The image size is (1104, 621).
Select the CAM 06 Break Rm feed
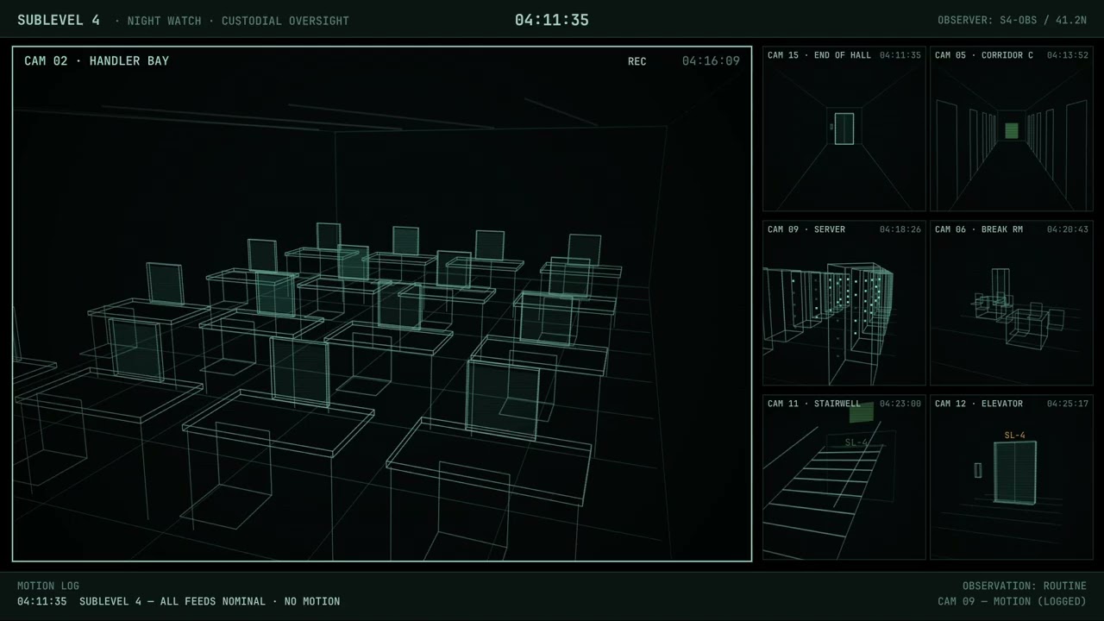click(1011, 303)
